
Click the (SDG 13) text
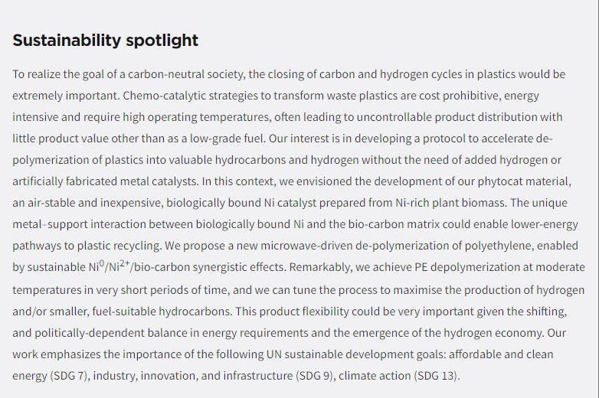(x=437, y=376)
